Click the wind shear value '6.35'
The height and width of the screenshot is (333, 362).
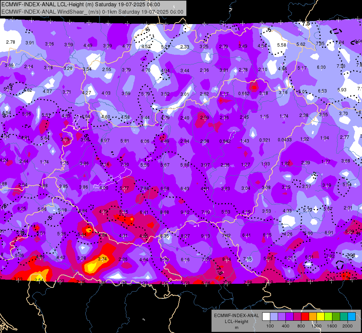(165, 236)
